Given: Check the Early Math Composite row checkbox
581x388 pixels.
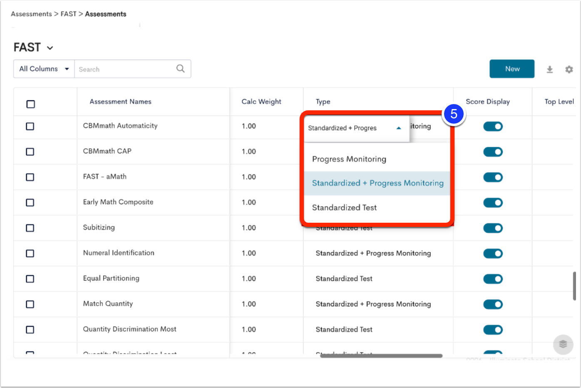Looking at the screenshot, I should [x=30, y=202].
